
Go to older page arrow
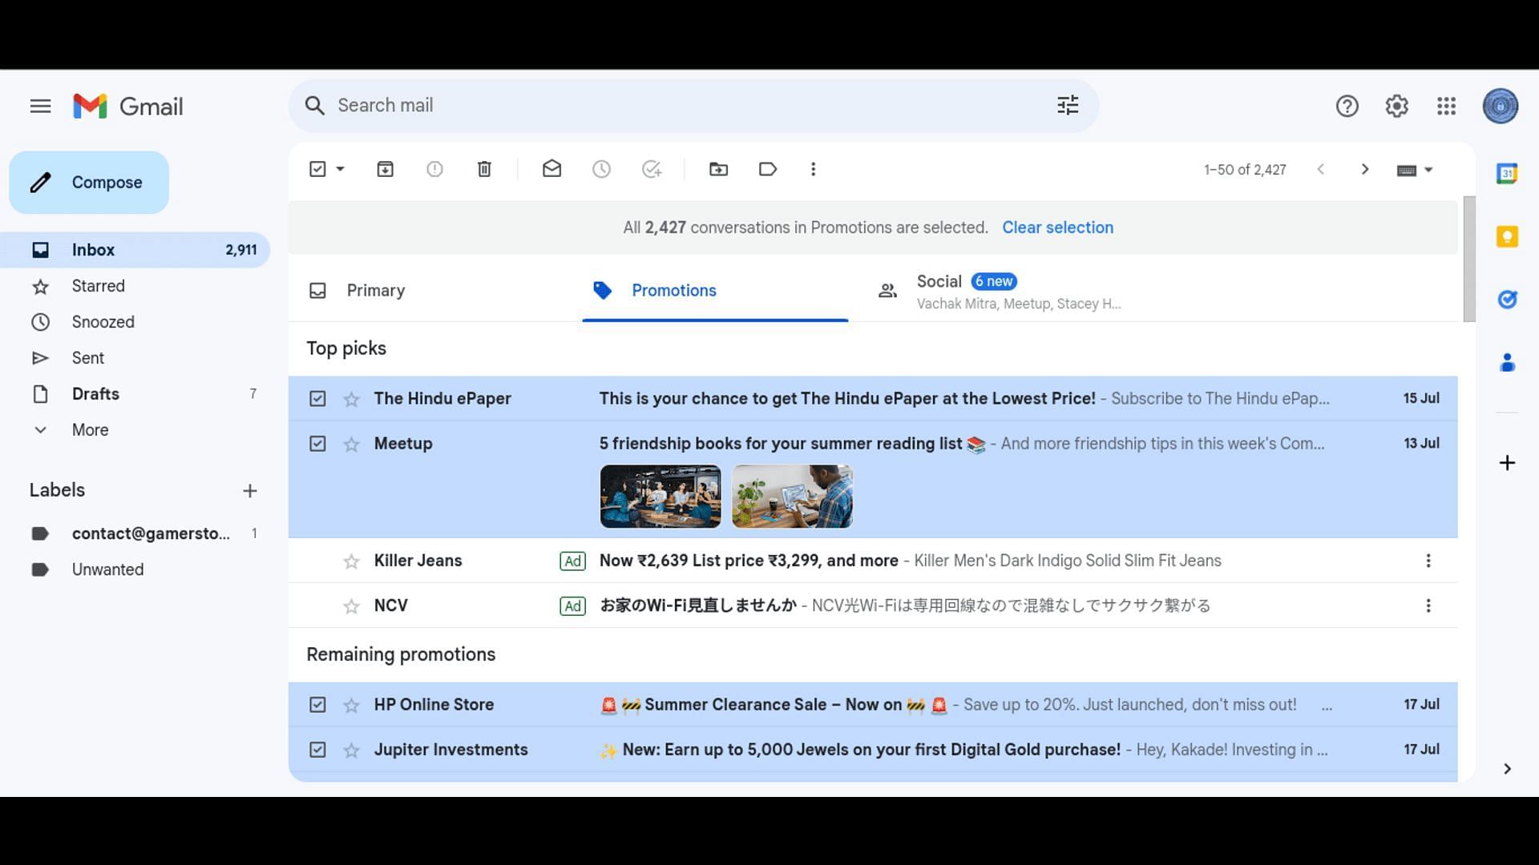(x=1365, y=169)
